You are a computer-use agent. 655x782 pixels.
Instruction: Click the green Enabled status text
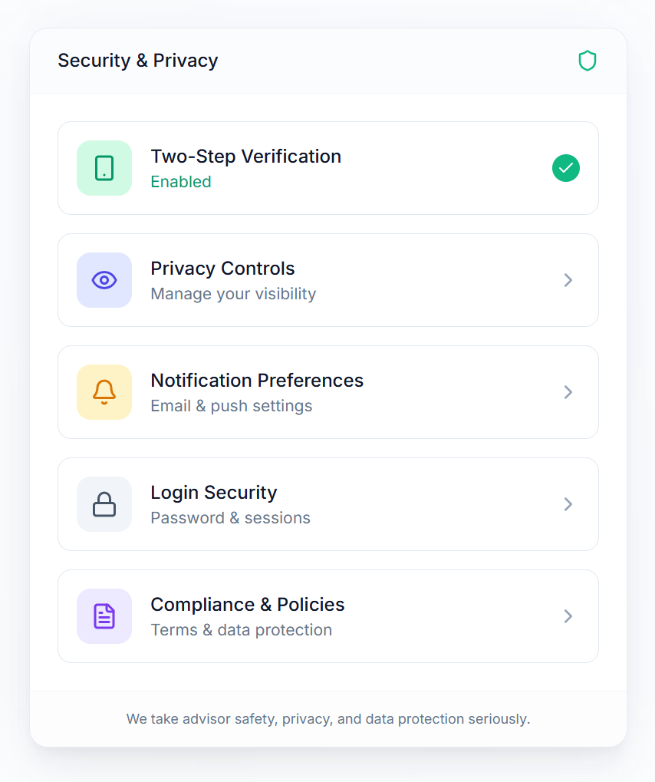pyautogui.click(x=181, y=182)
